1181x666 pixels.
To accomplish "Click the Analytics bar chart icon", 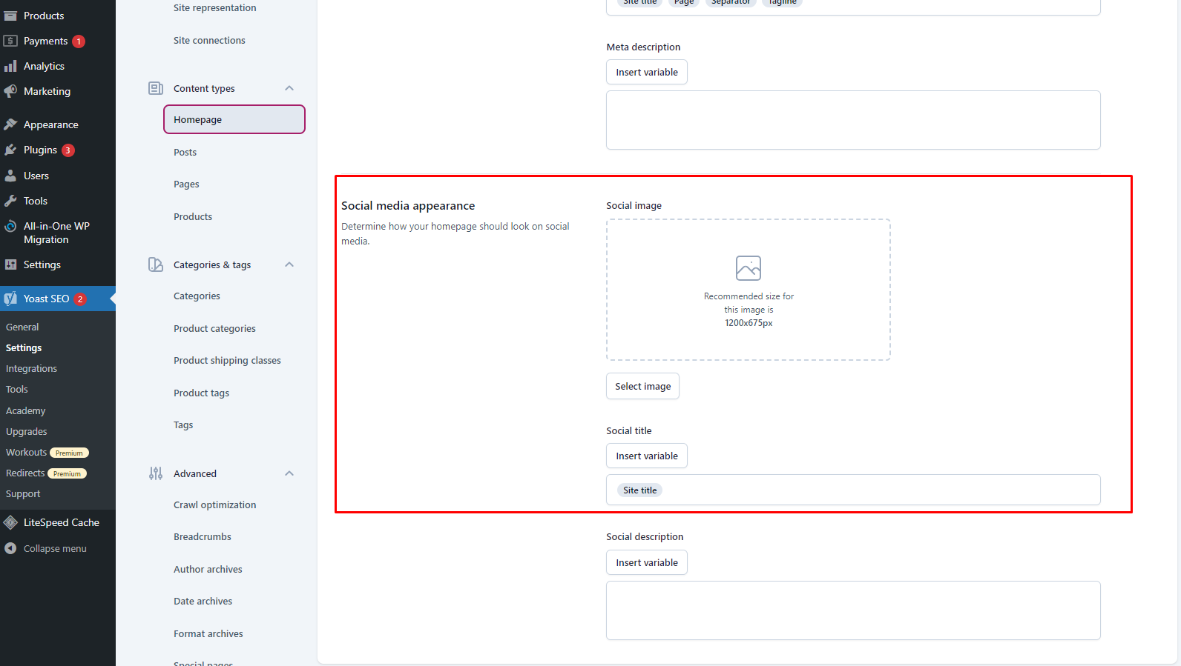I will [10, 66].
